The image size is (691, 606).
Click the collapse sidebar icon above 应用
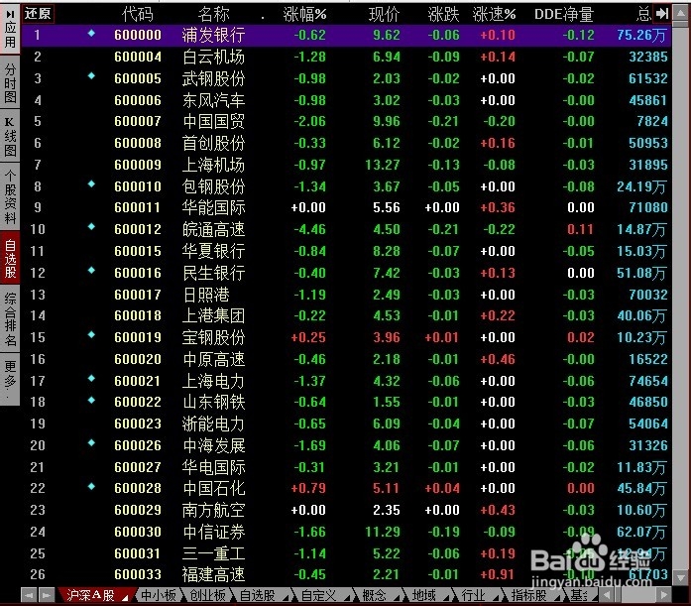[10, 14]
